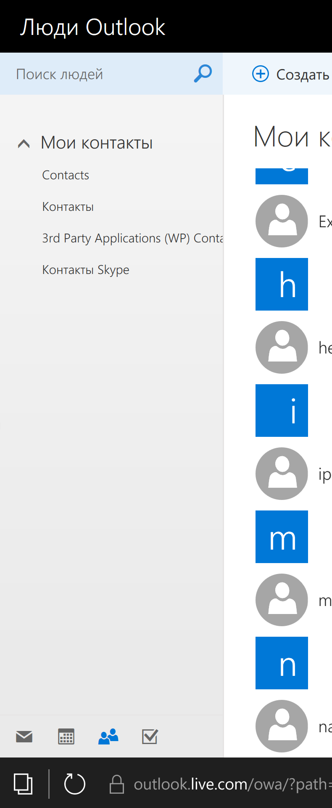Click the browser tabs icon
Viewport: 332px width, 808px height.
coord(23,784)
